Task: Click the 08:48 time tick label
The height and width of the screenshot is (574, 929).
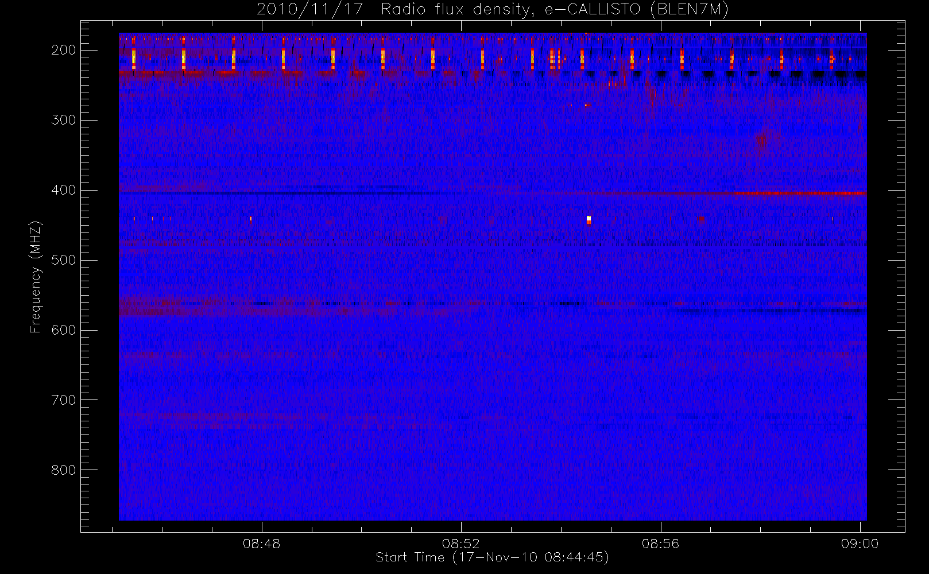Action: [x=262, y=544]
